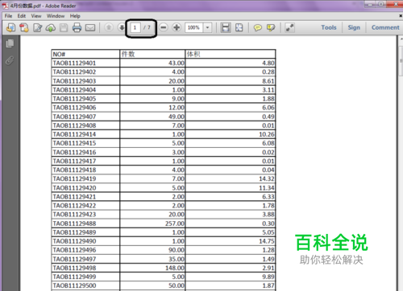This screenshot has height=291, width=403.
Task: Open the Window menu
Action: [x=56, y=16]
